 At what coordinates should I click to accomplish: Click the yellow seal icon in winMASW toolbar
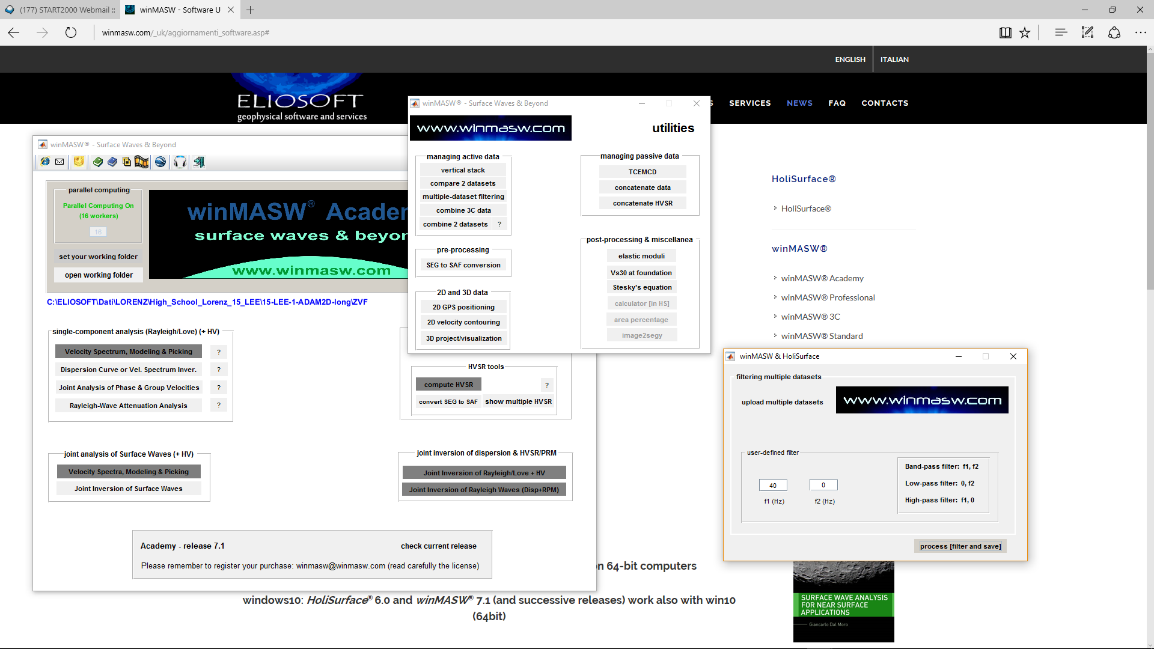(79, 162)
